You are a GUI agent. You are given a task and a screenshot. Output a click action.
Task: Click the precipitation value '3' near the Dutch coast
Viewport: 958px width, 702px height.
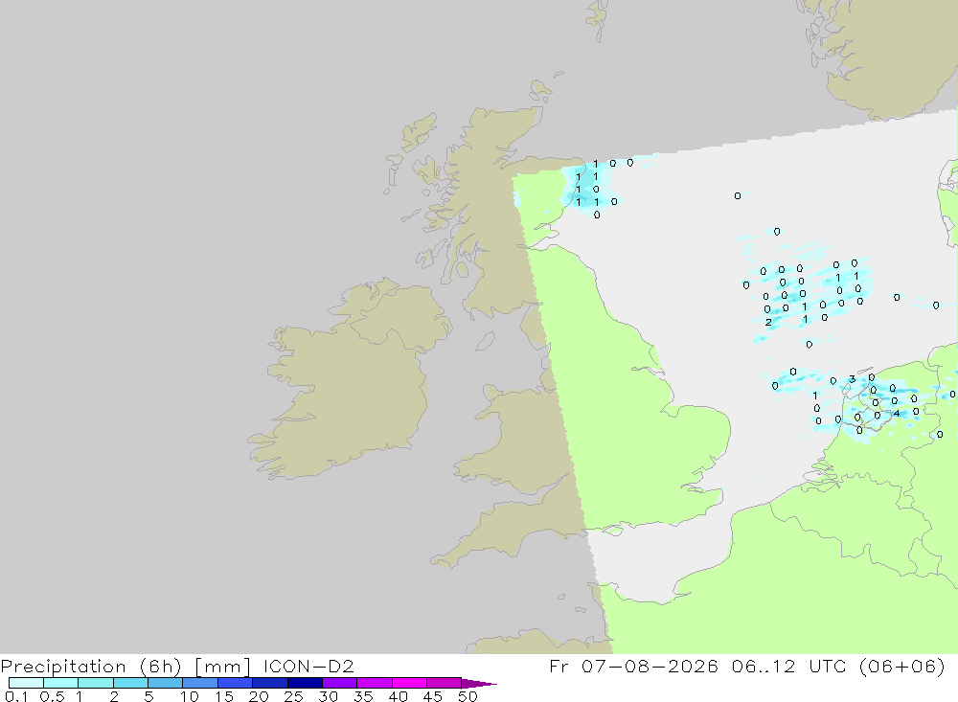tap(852, 380)
